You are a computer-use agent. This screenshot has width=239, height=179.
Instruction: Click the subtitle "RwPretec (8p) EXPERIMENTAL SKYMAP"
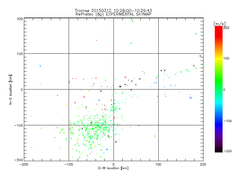pos(113,14)
